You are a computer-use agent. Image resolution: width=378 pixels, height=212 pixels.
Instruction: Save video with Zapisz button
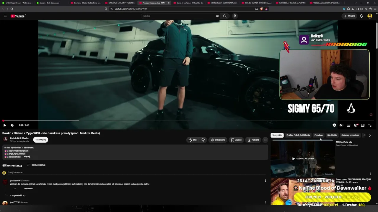236,140
